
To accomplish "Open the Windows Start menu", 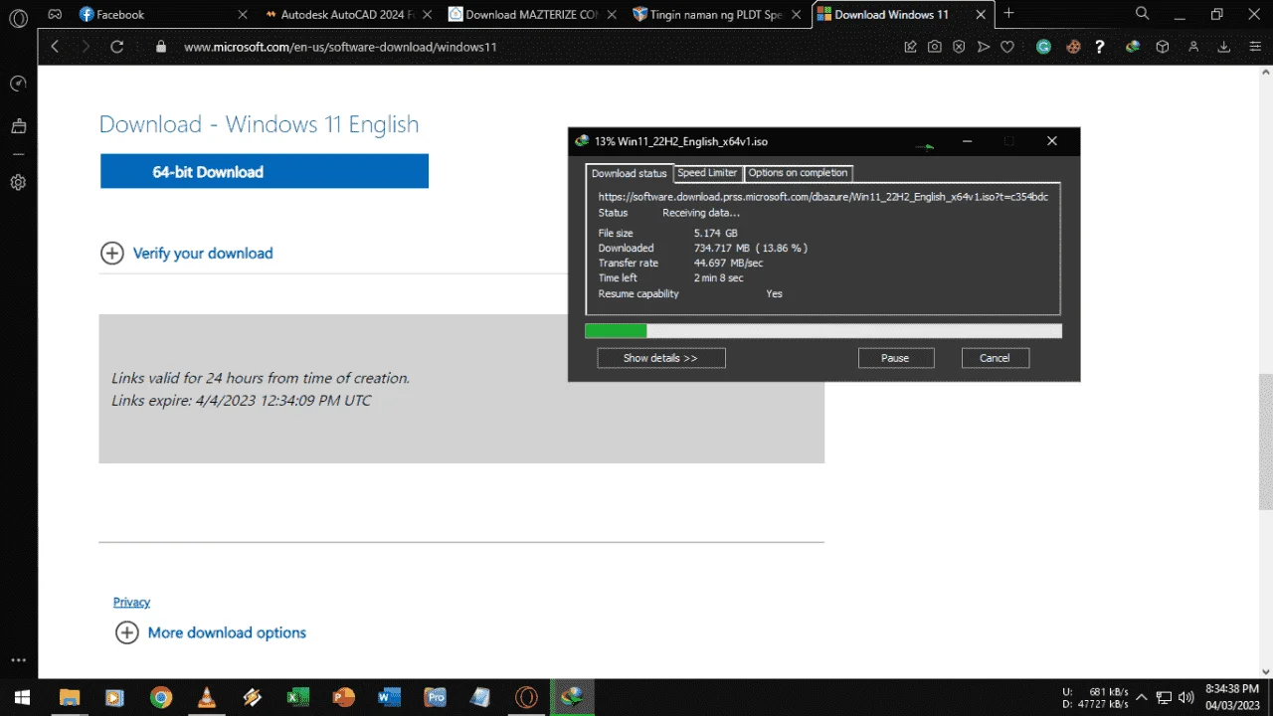I will click(x=21, y=697).
